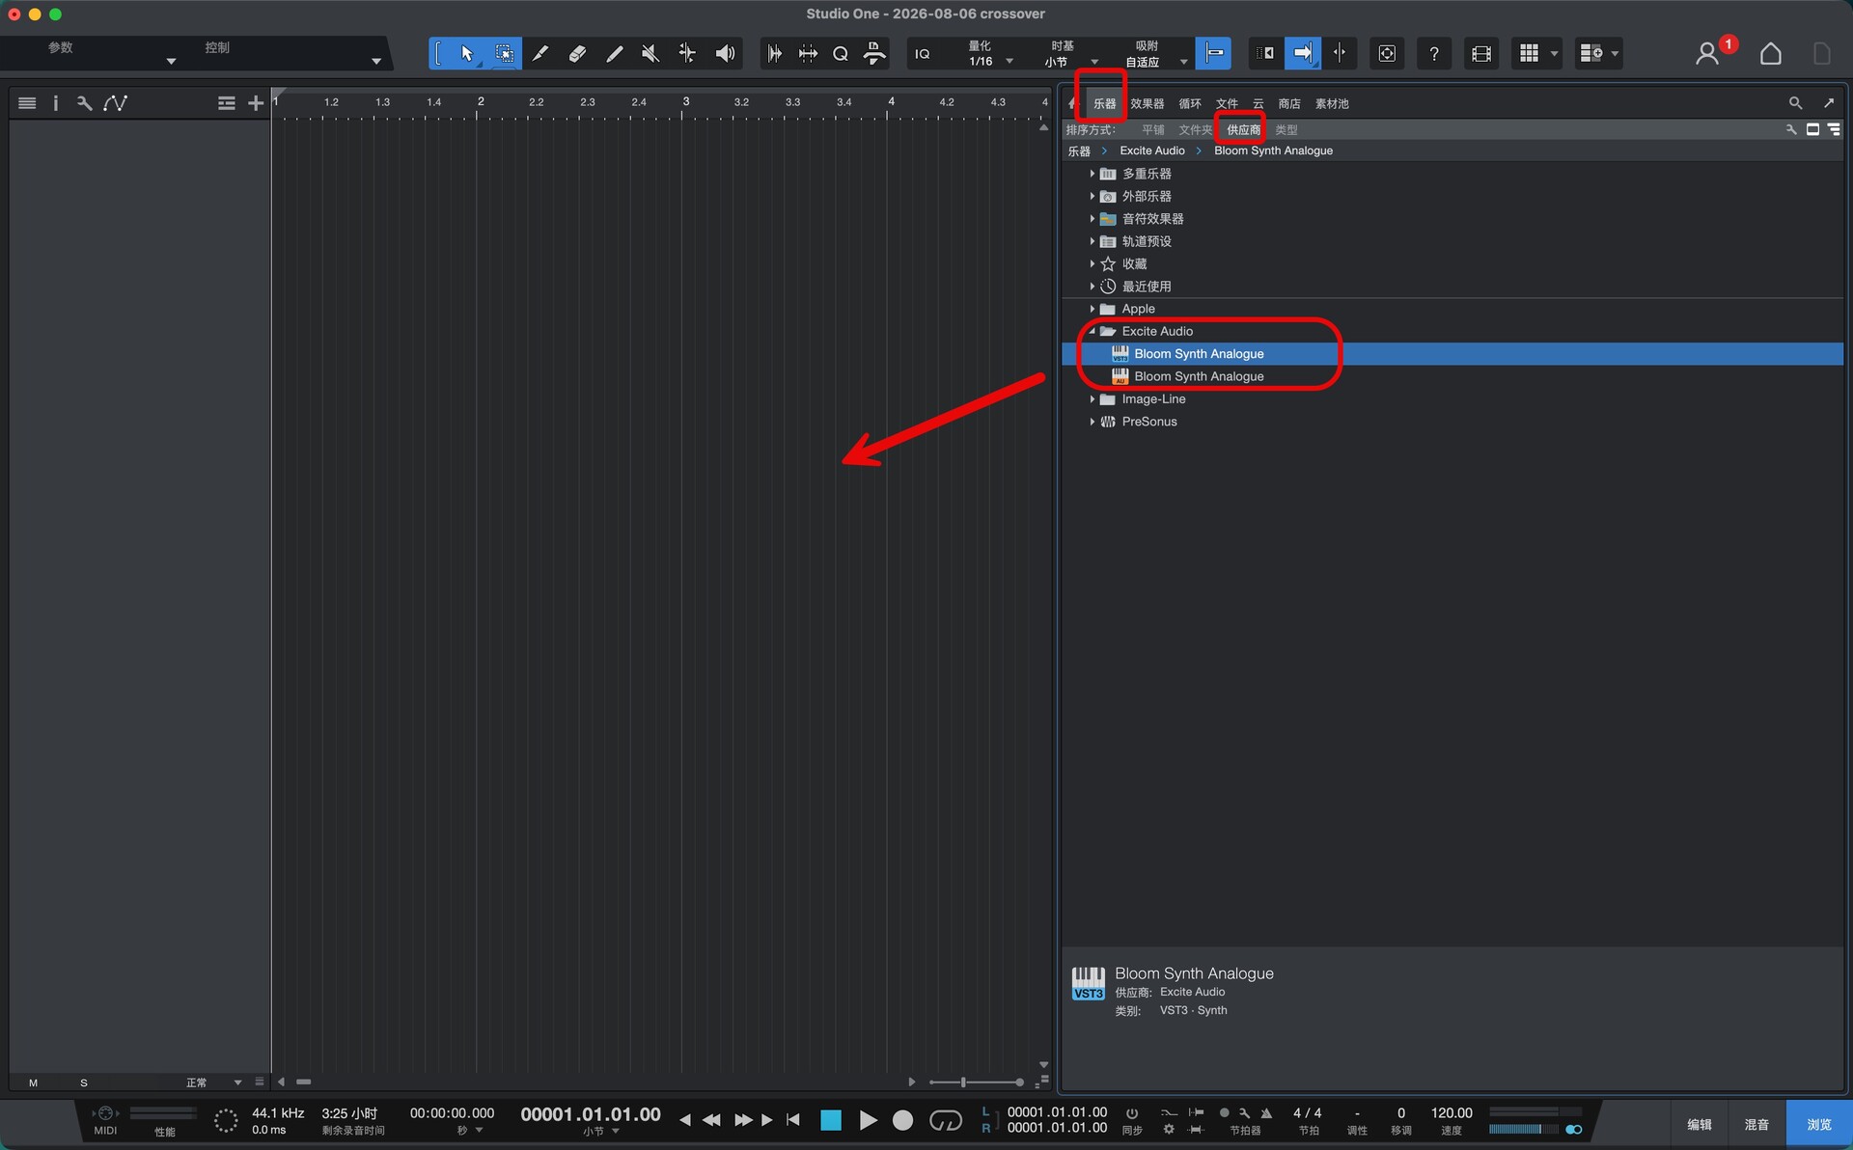Toggle Autoscroll arrow button
Image resolution: width=1853 pixels, height=1150 pixels.
click(1302, 54)
